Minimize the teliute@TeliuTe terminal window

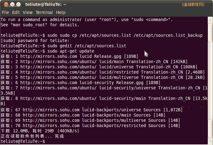pyautogui.click(x=12, y=4)
